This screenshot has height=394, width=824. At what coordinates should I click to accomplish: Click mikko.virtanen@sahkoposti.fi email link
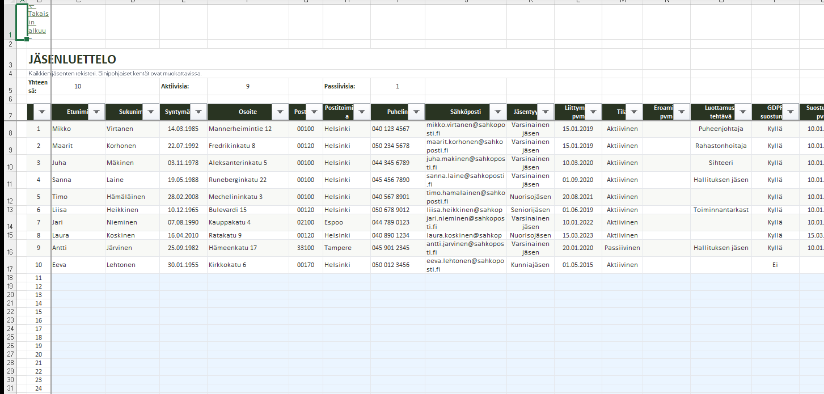point(465,129)
